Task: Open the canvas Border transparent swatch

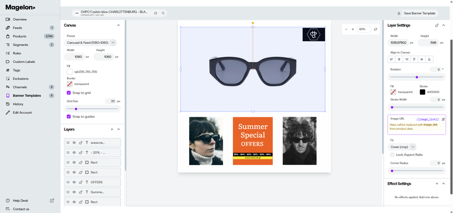Action: click(x=69, y=84)
